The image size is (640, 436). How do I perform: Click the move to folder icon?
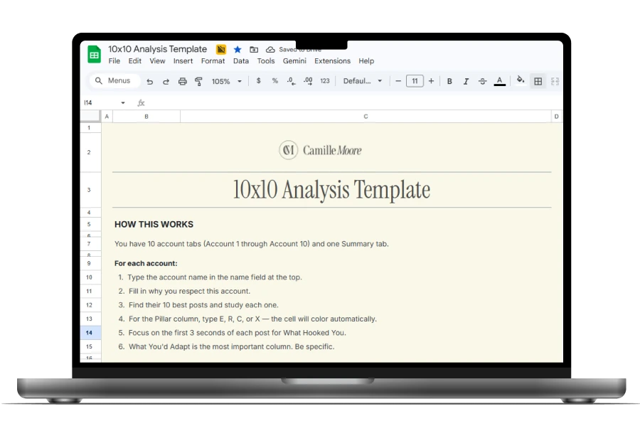(x=254, y=49)
